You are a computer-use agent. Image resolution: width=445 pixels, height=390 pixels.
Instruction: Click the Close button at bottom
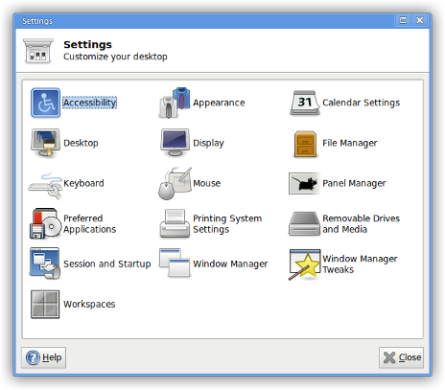(x=402, y=357)
